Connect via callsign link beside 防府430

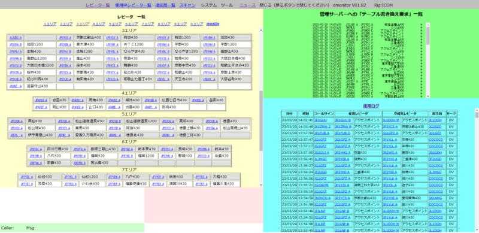click(x=151, y=107)
